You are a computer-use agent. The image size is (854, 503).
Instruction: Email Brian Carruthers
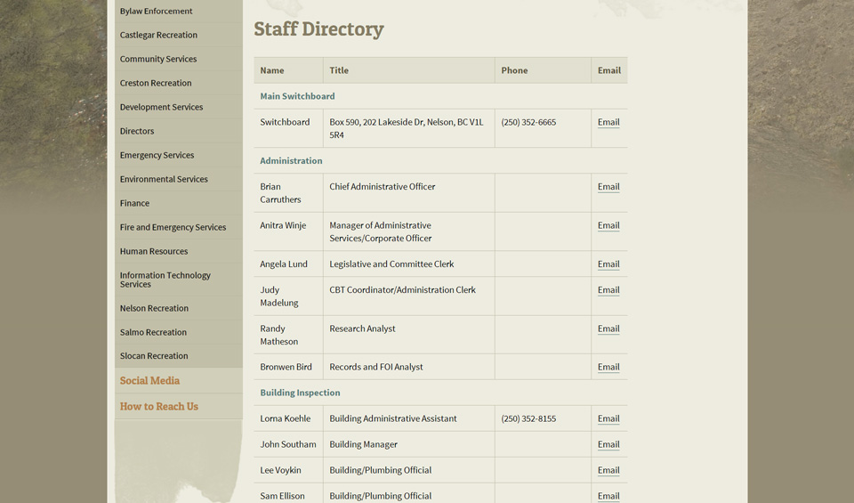pyautogui.click(x=608, y=187)
